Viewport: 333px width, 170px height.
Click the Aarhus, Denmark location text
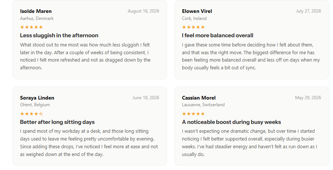tap(37, 18)
